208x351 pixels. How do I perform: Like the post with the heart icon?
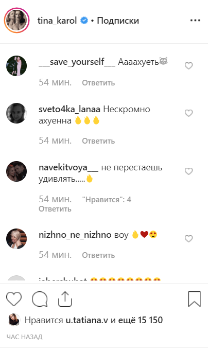click(x=14, y=299)
